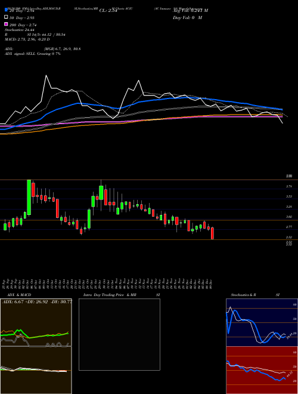298x394 pixels.
Task: Click the 'Stochastics: 24.44' reading
Action: (19, 30)
